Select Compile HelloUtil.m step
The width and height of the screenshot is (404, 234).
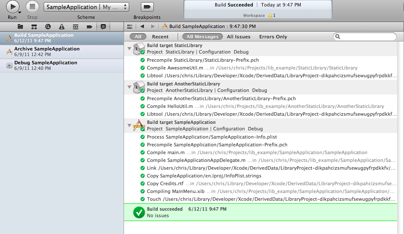[261, 106]
